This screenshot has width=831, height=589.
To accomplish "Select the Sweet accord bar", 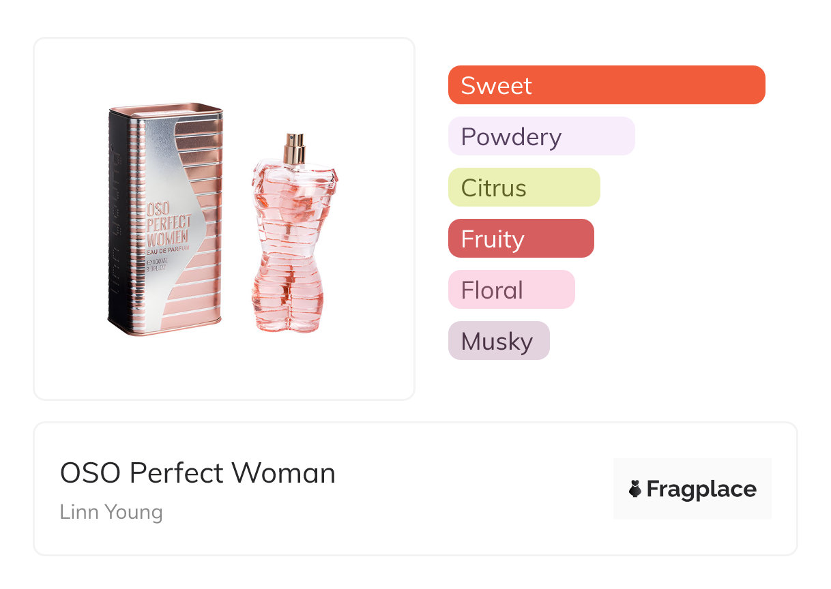I will [x=606, y=85].
